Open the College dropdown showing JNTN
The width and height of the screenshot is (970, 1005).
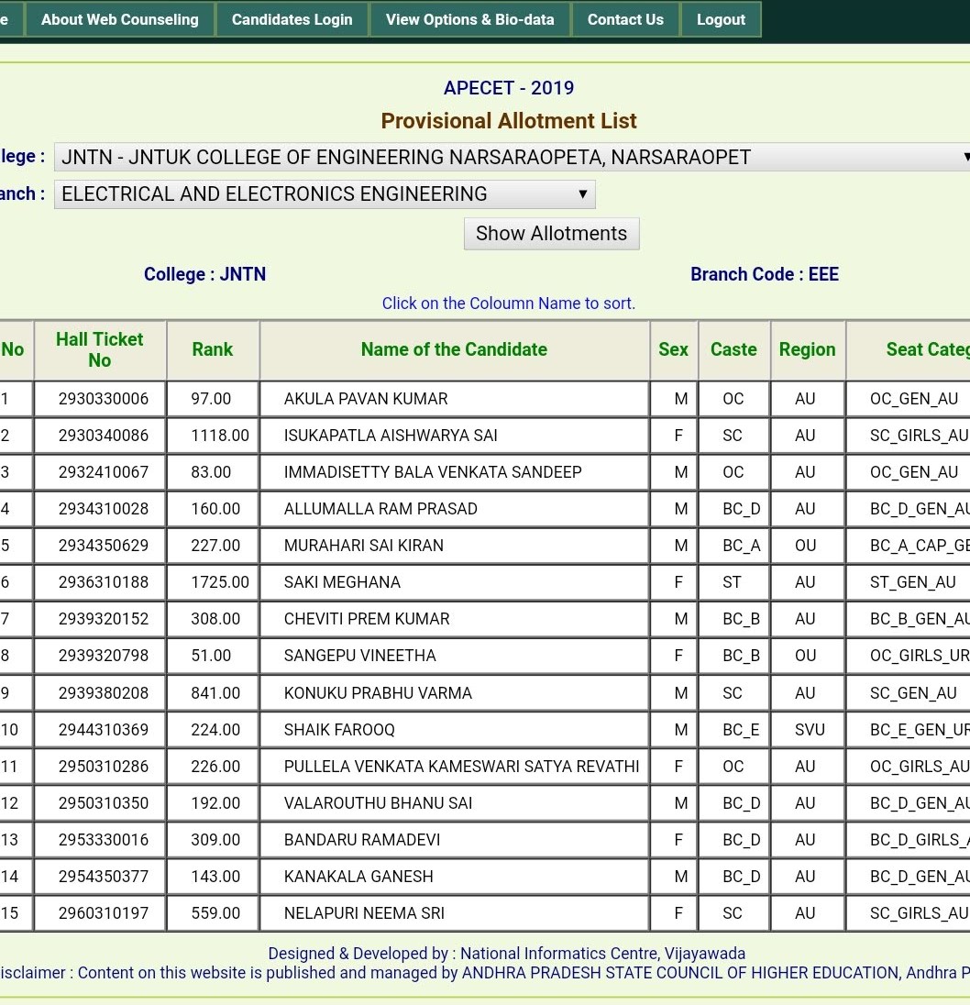(512, 157)
